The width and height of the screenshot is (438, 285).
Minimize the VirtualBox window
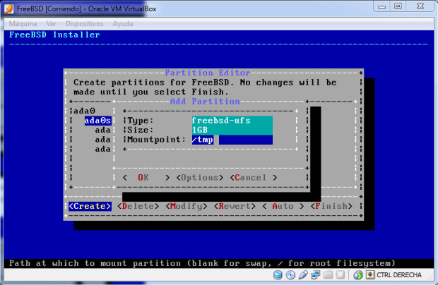pos(382,6)
